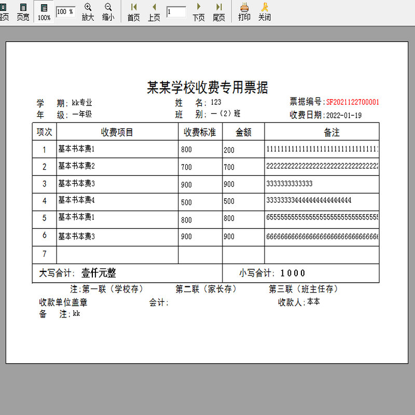The height and width of the screenshot is (415, 415).
Task: Click the payee value 本本
Action: [314, 301]
